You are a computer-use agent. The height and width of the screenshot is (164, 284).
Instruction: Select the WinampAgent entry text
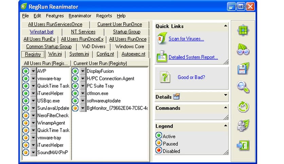point(51,123)
